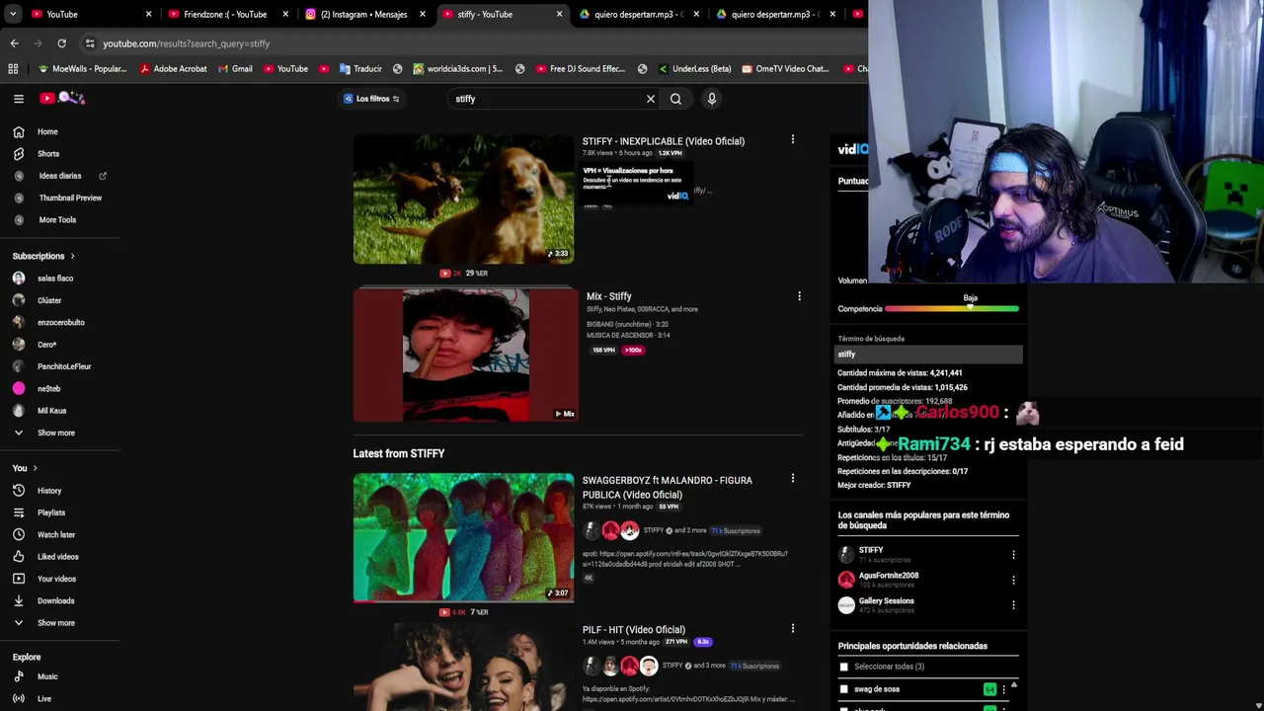Open options for STIFFY channel in vidIQ panel

click(x=1013, y=555)
